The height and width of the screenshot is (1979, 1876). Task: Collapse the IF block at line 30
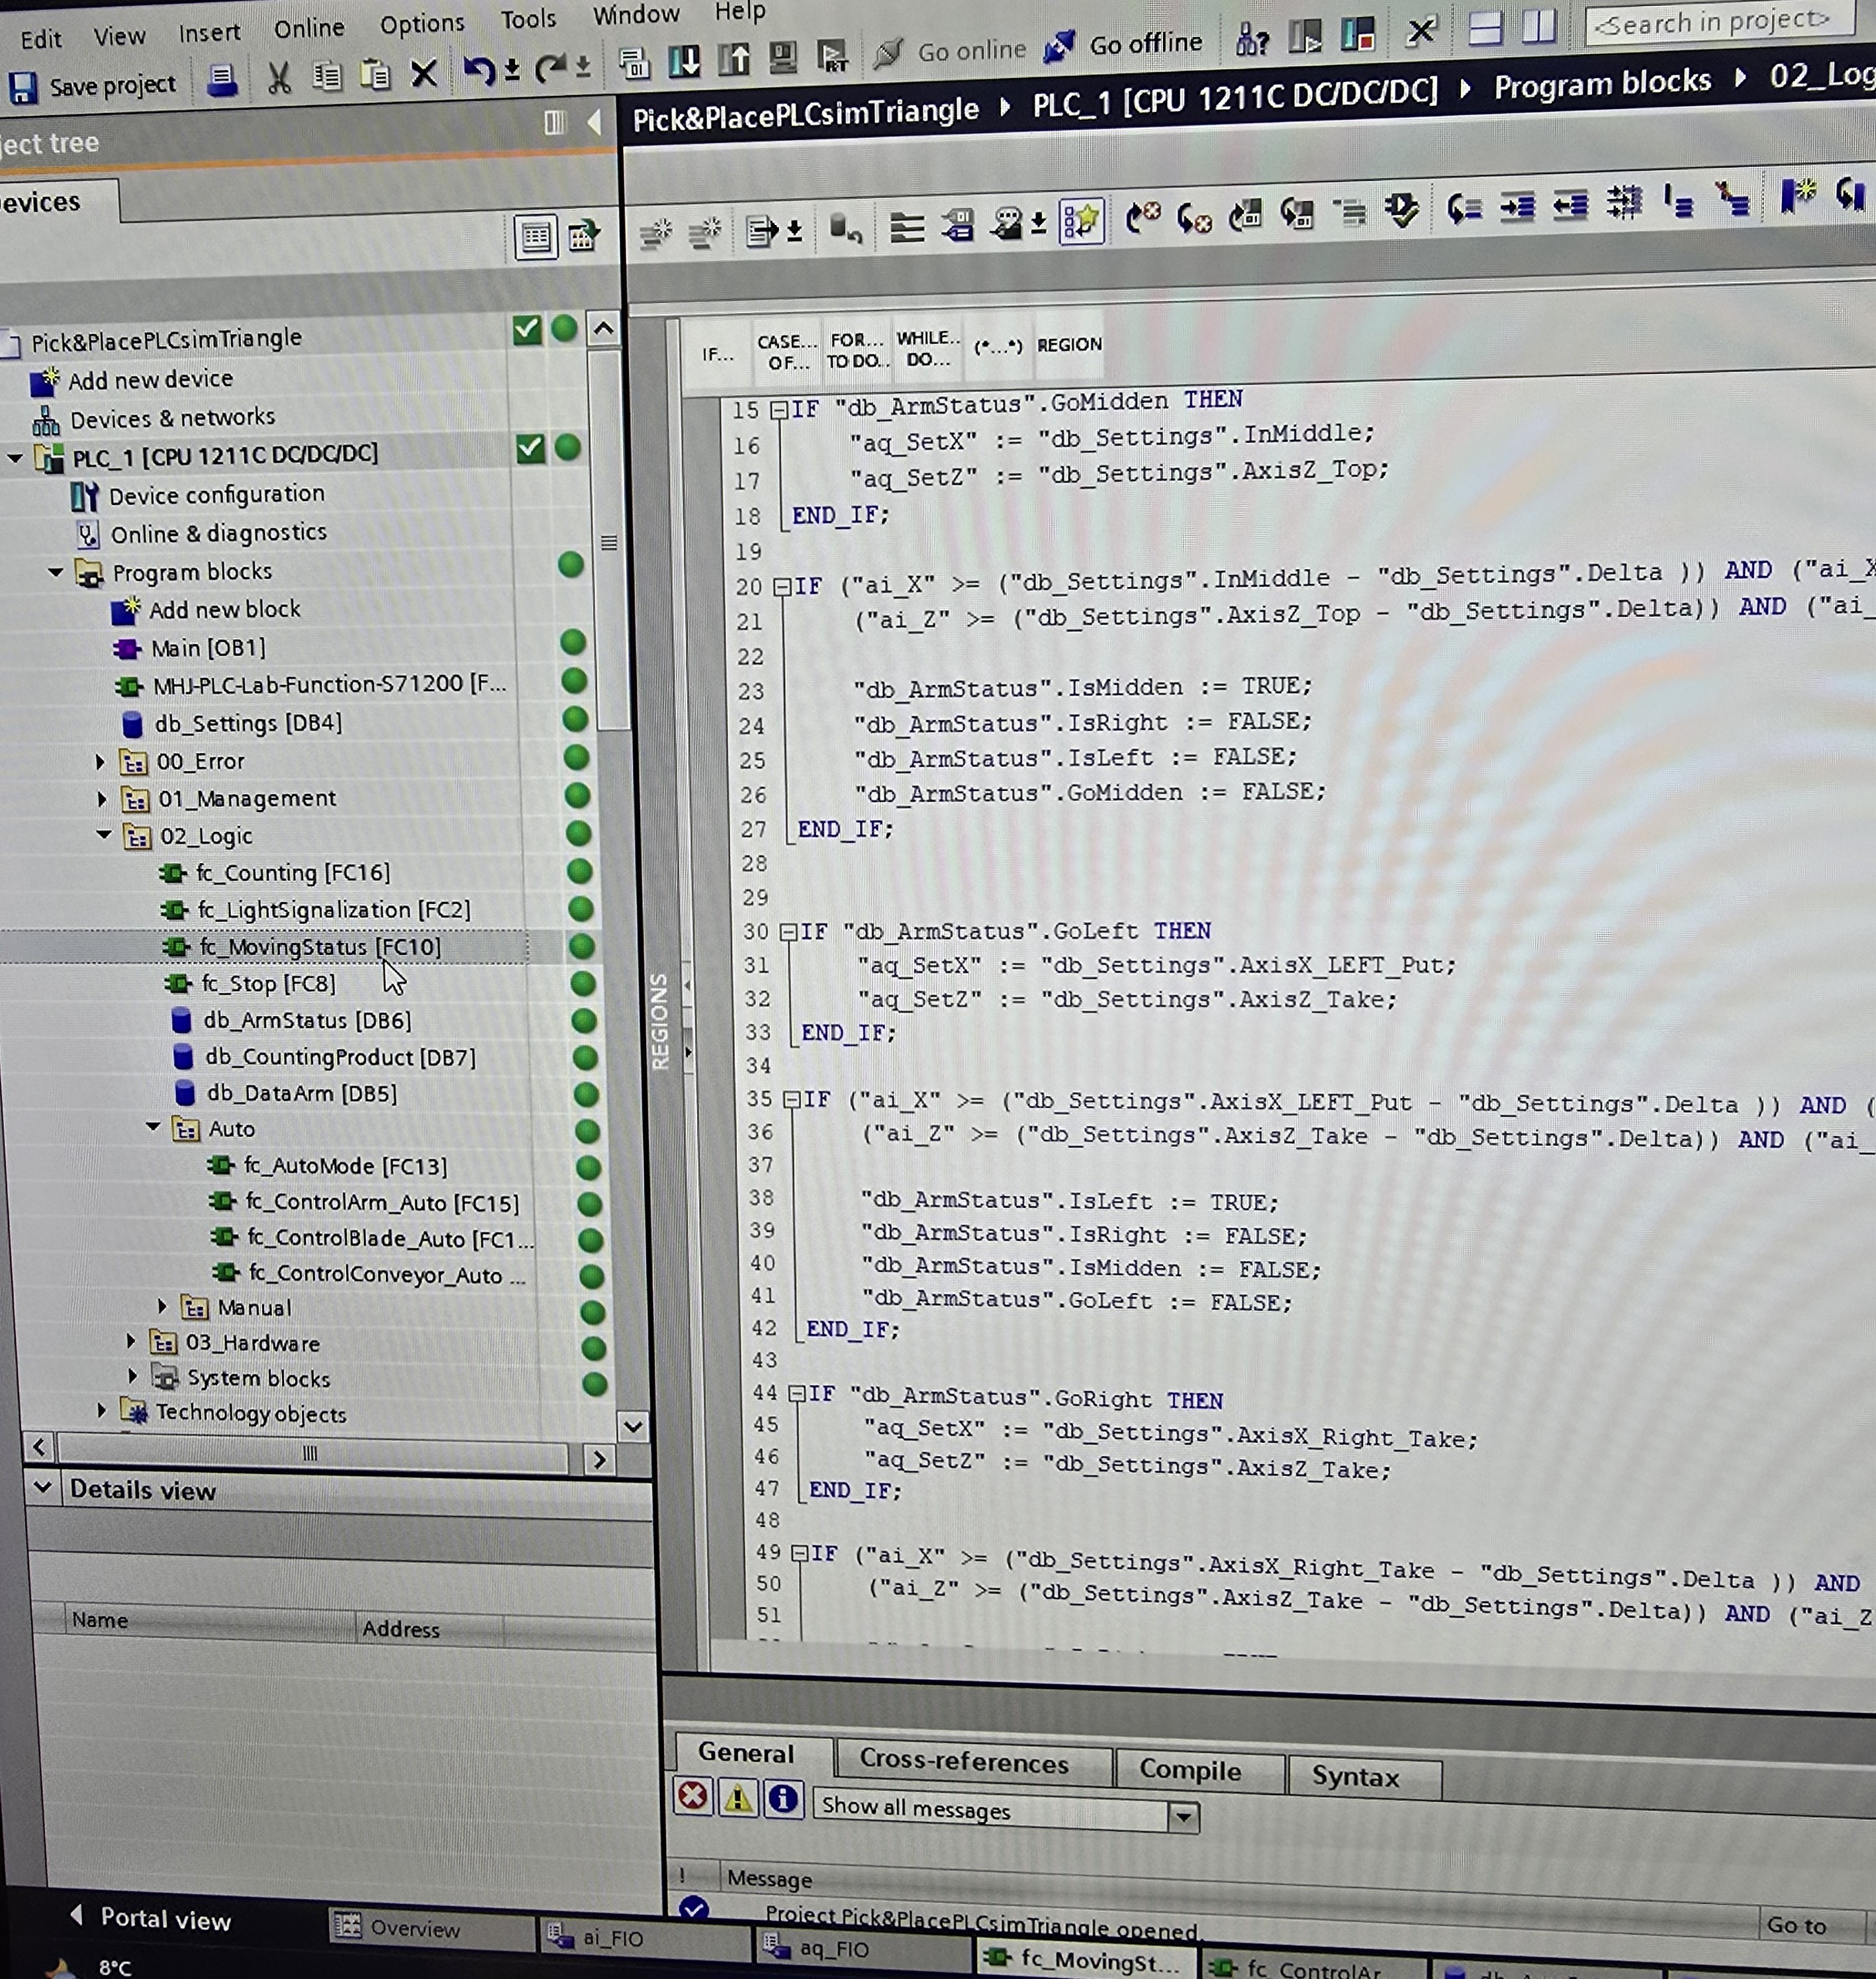[x=788, y=932]
